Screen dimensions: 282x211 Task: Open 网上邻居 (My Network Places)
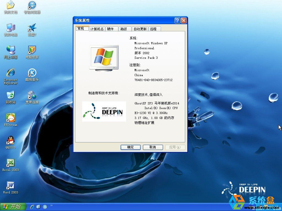tap(10, 51)
